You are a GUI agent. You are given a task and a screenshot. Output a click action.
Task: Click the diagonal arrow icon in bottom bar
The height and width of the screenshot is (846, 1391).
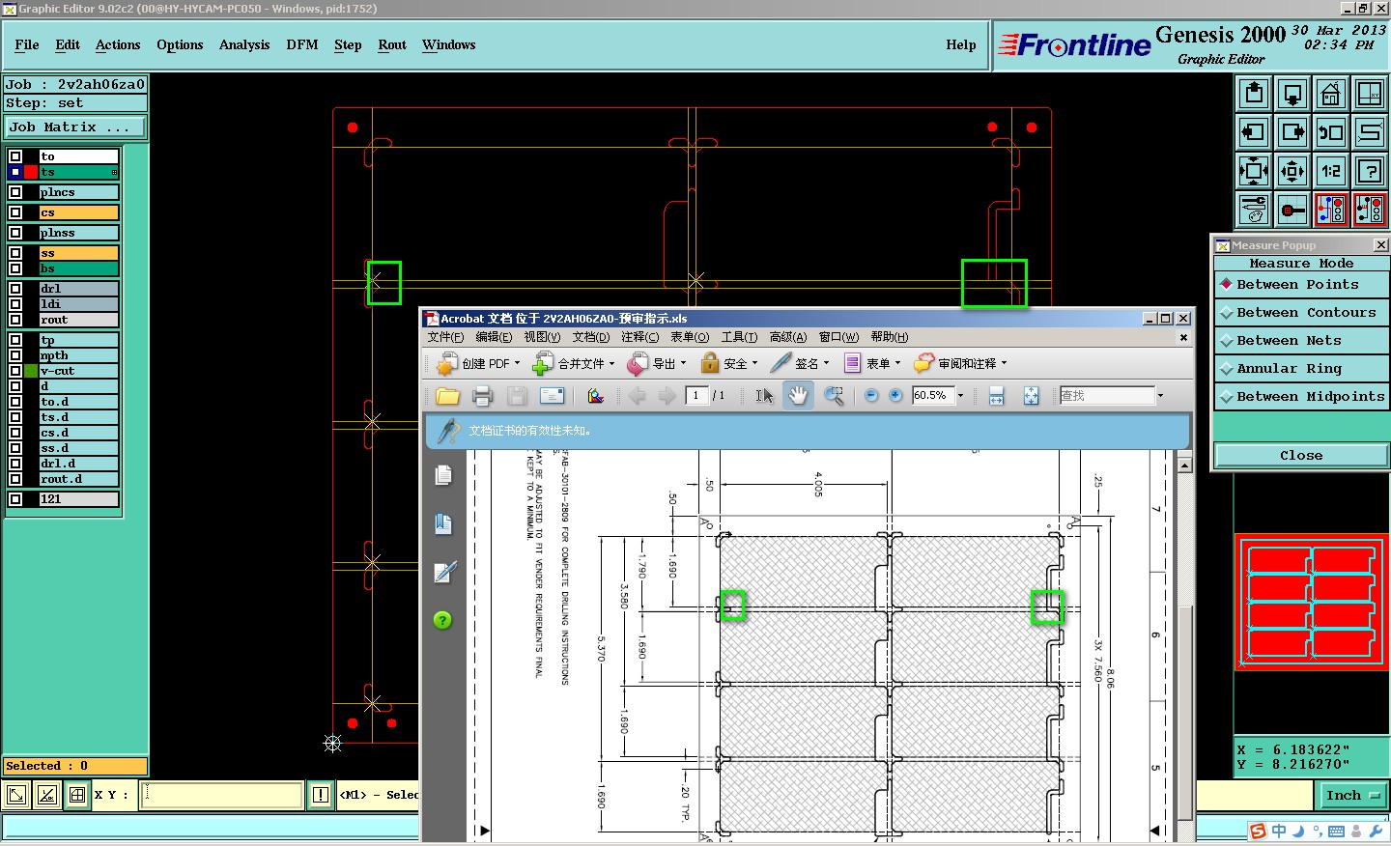tap(16, 795)
